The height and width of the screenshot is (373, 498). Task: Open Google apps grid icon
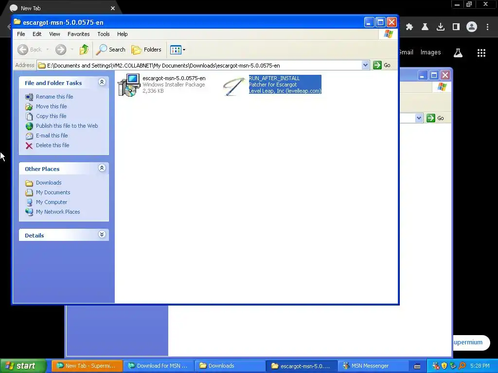coord(481,53)
